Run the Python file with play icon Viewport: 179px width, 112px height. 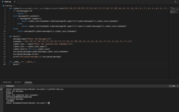[176, 2]
